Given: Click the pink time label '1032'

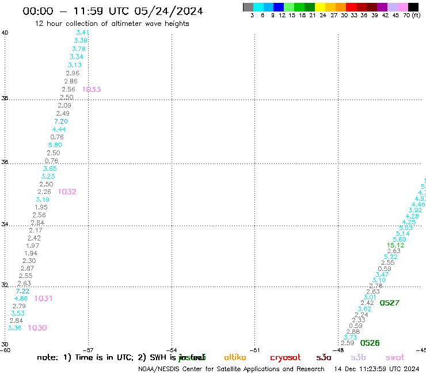Looking at the screenshot, I should coord(67,192).
